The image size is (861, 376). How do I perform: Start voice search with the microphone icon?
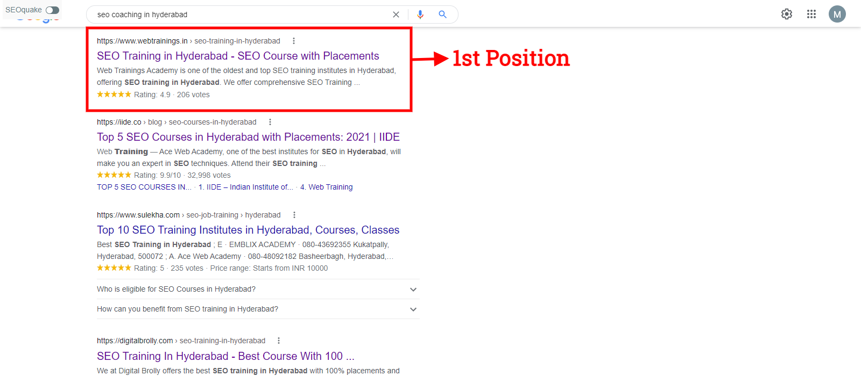tap(420, 15)
